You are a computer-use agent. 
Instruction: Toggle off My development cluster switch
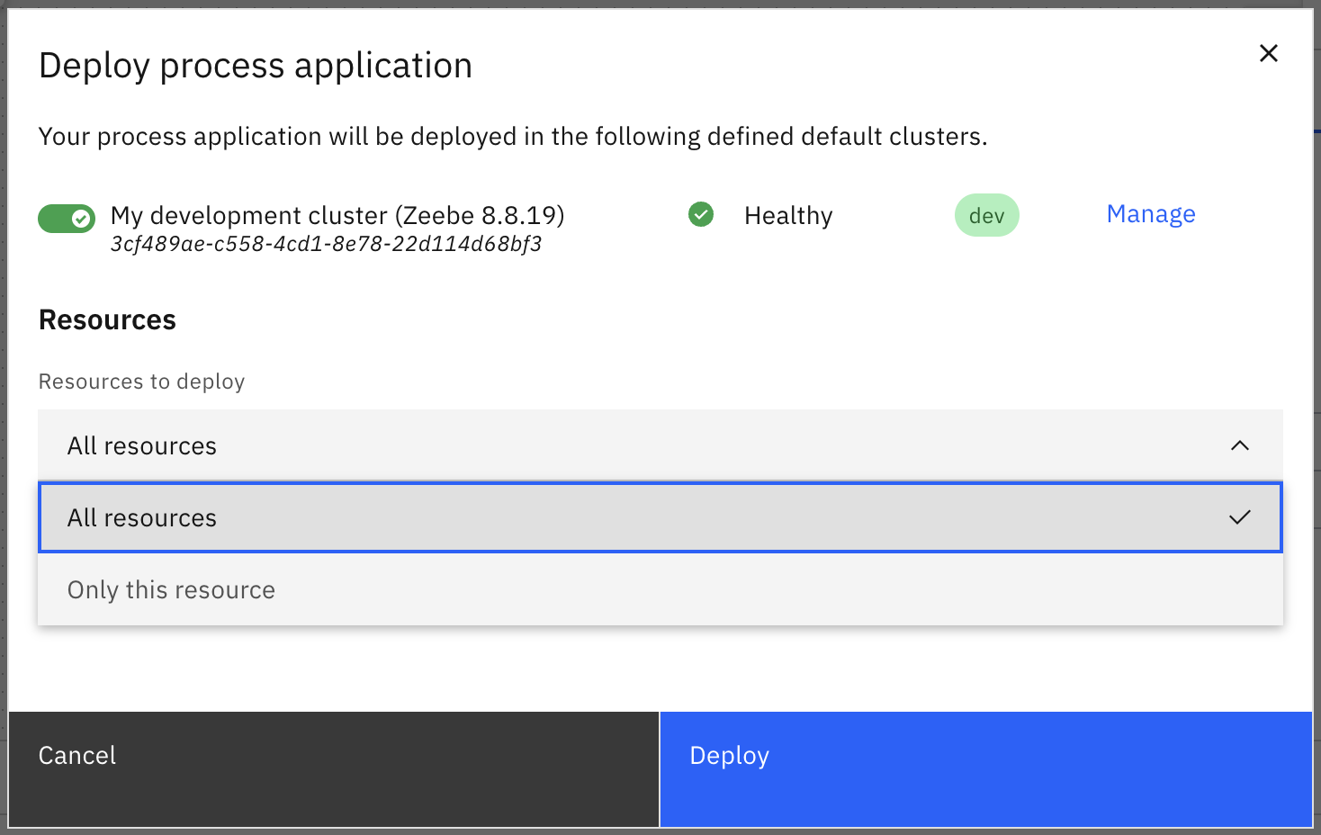pos(67,218)
